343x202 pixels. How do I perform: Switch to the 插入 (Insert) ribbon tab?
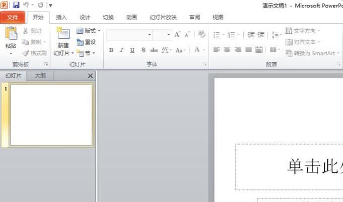coord(61,17)
